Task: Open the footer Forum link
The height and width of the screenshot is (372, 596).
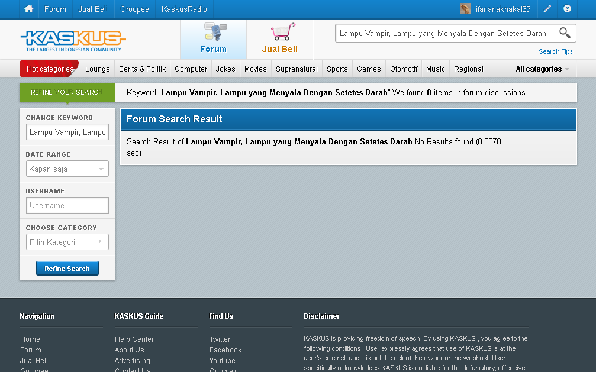Action: (x=31, y=350)
